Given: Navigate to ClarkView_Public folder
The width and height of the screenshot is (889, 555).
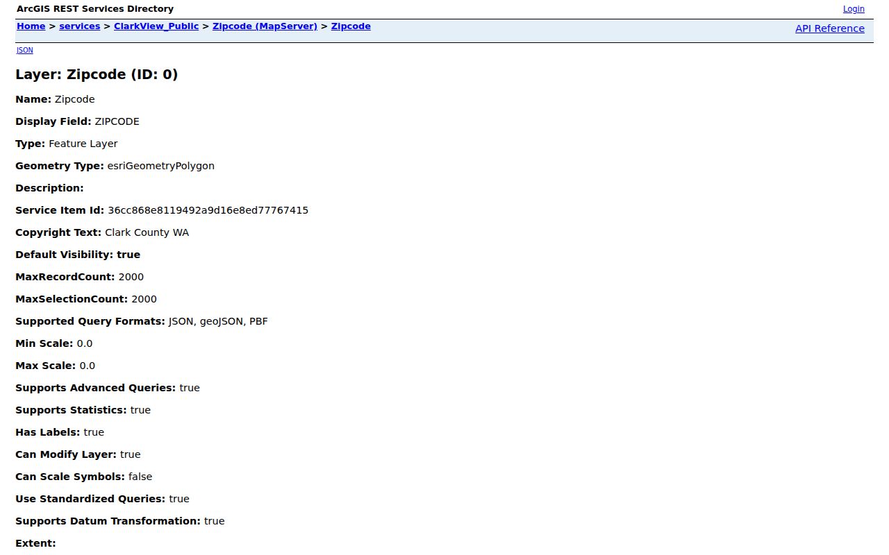Looking at the screenshot, I should point(156,26).
